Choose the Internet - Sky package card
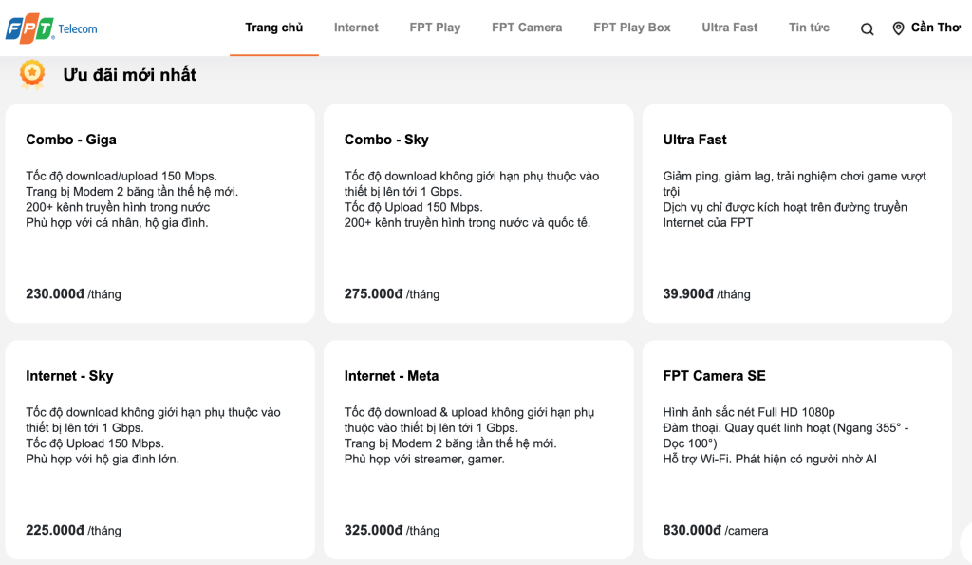This screenshot has width=972, height=565. 159,450
